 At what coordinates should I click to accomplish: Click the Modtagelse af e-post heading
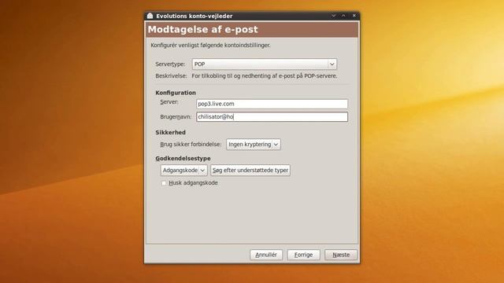coord(203,30)
